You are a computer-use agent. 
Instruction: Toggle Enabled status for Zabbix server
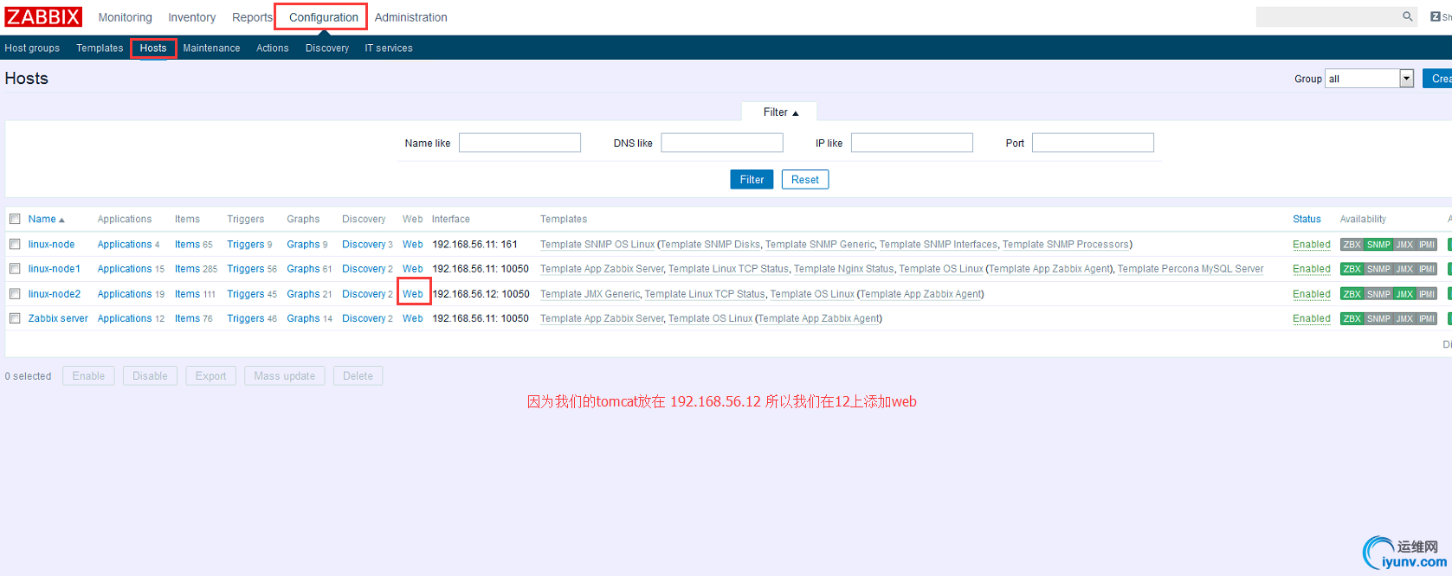pyautogui.click(x=1311, y=318)
